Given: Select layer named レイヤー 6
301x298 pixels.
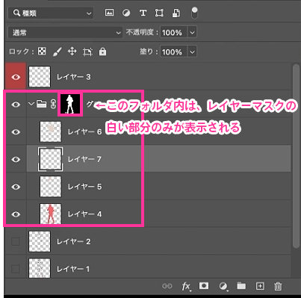Looking at the screenshot, I should (x=85, y=131).
